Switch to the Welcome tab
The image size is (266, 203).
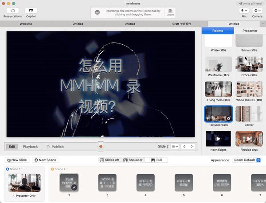tap(26, 24)
